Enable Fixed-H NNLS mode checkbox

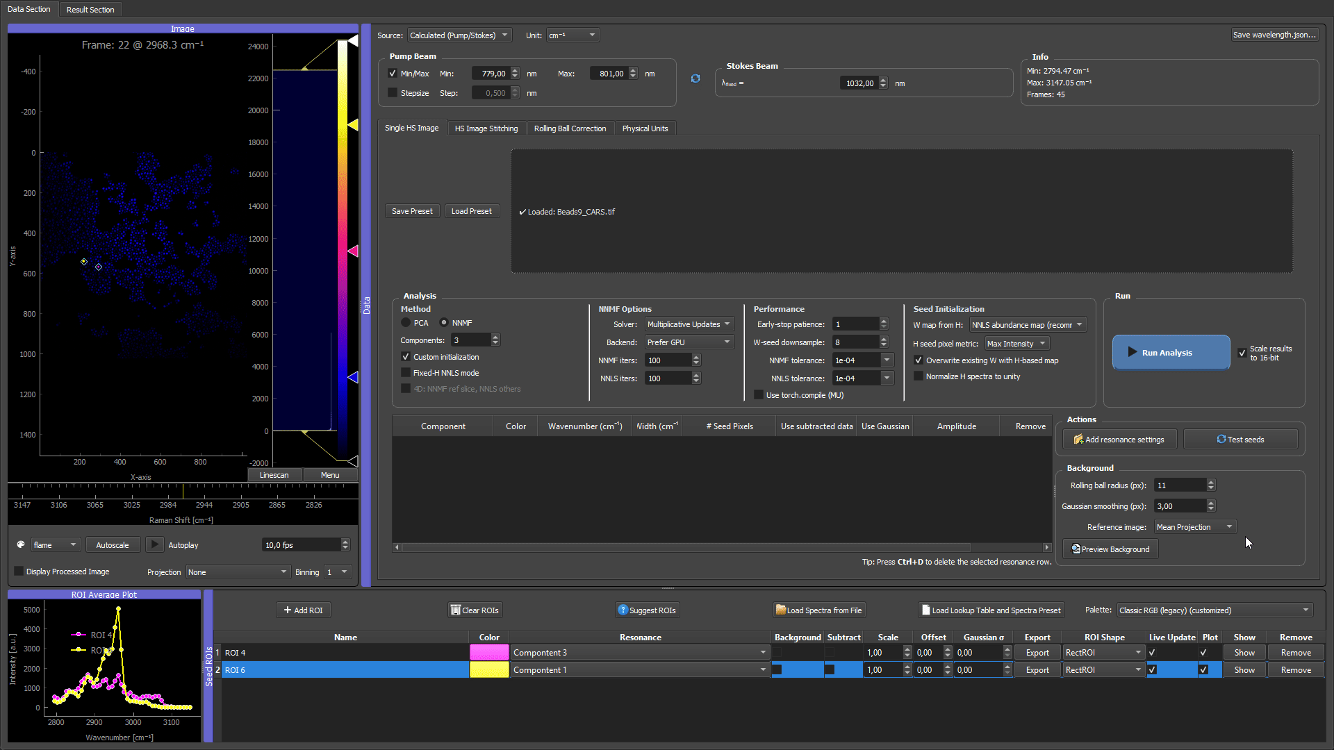406,373
